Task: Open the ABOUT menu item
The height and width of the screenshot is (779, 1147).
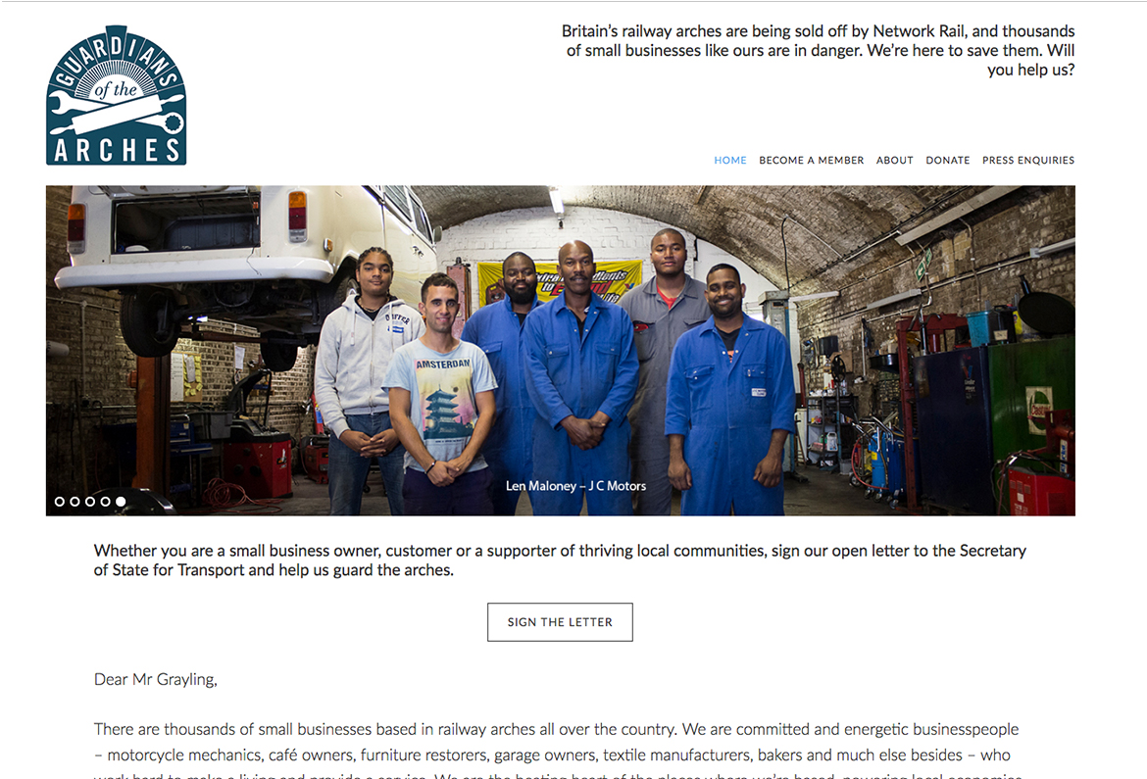Action: coord(895,160)
